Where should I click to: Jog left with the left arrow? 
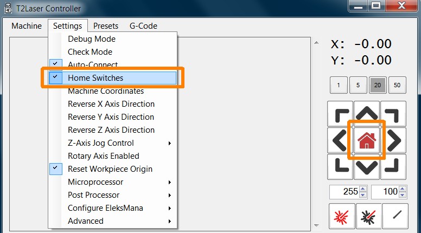pyautogui.click(x=340, y=140)
